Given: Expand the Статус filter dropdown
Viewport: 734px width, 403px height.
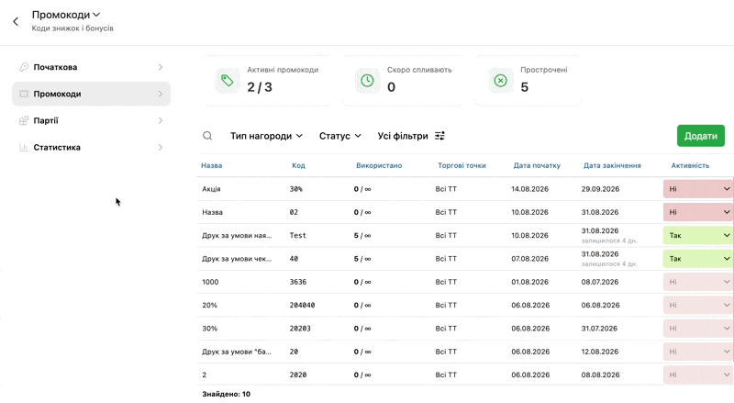Looking at the screenshot, I should pos(340,136).
